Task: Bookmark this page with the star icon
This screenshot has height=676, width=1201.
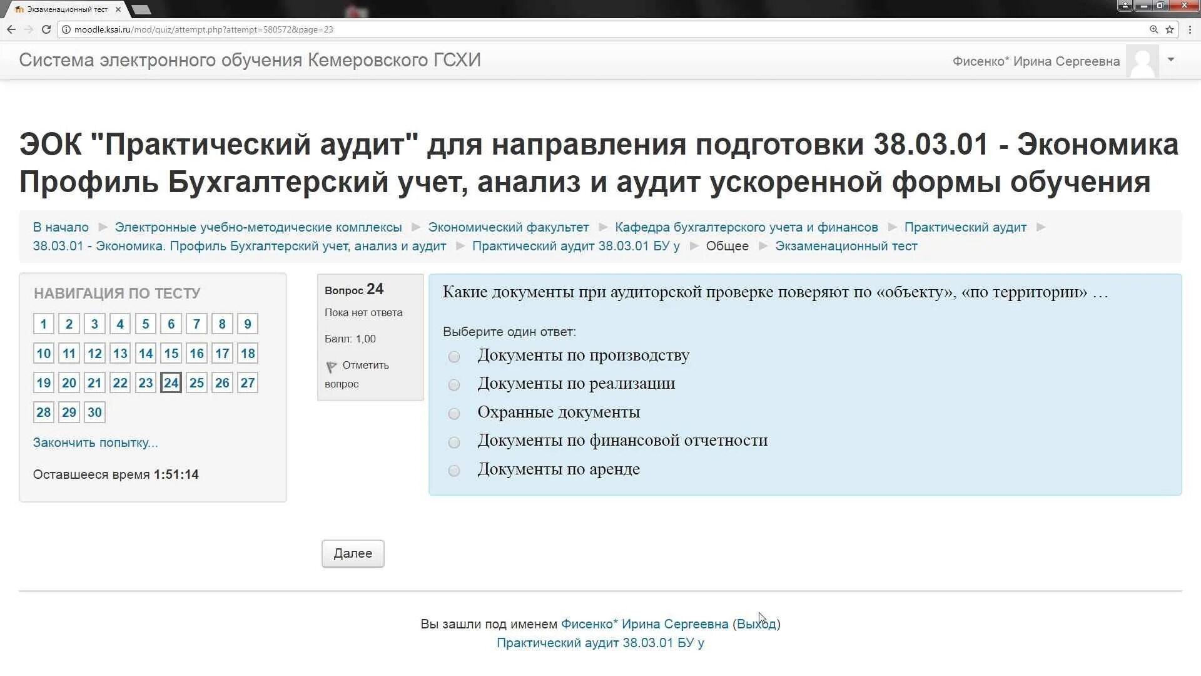Action: click(1170, 29)
